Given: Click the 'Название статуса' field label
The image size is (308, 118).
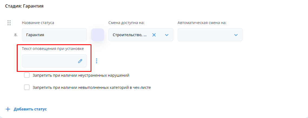Looking at the screenshot, I should (x=38, y=23).
